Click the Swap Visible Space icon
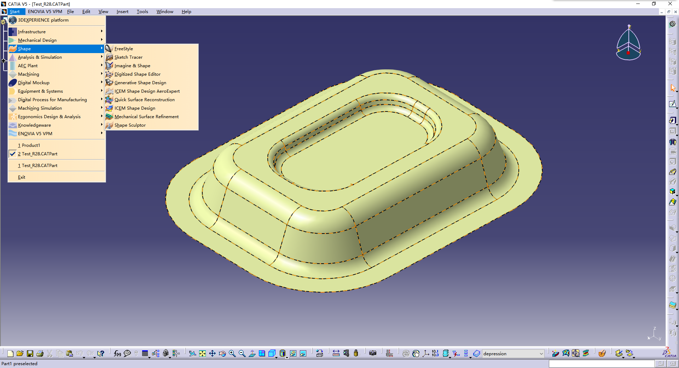This screenshot has height=368, width=679. coord(303,353)
